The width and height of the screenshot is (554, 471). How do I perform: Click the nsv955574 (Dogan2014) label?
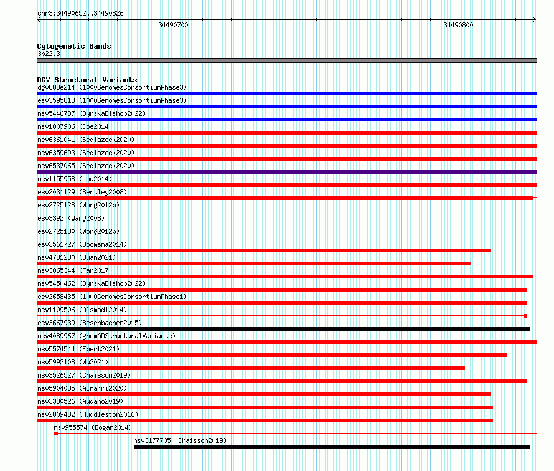(x=93, y=427)
